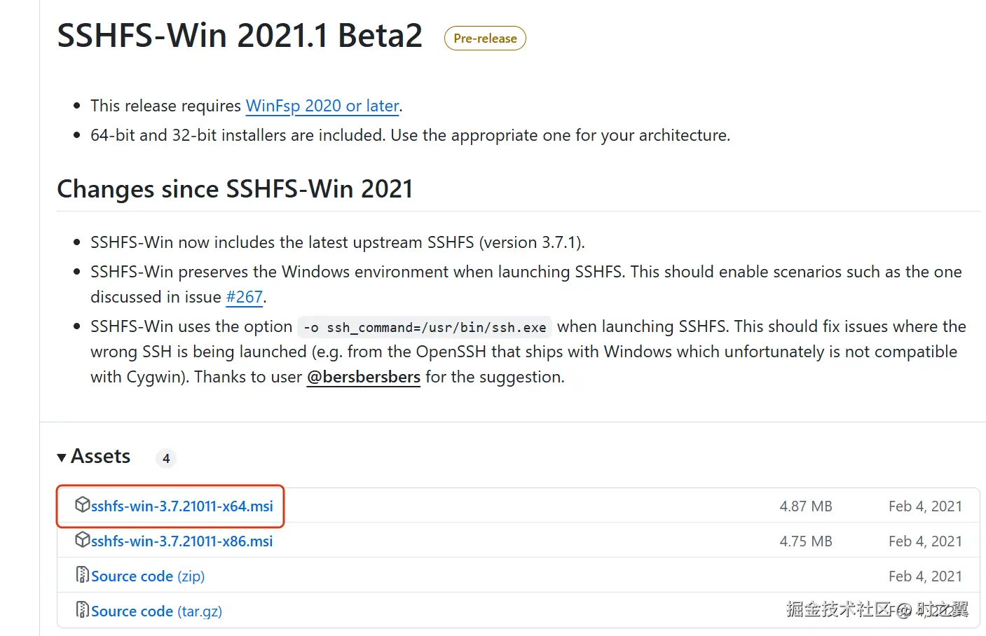Screen dimensions: 986x636
Task: Click the Assets count badge showing 4
Action: click(x=166, y=458)
